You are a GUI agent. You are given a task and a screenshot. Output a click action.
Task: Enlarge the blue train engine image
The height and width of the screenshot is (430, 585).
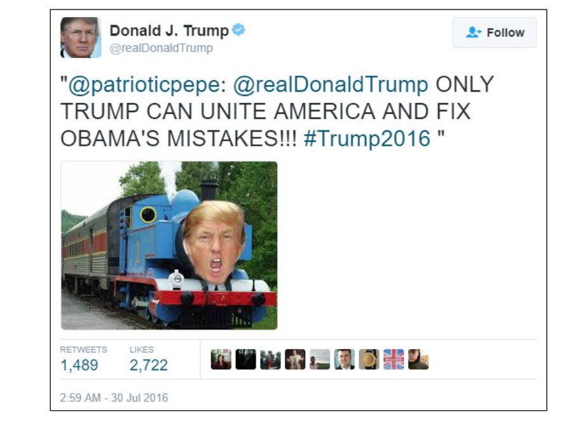(169, 246)
